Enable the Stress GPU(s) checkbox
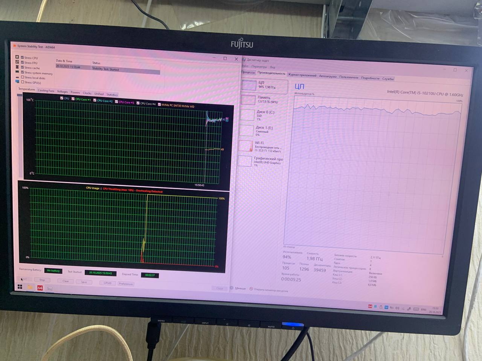The image size is (482, 361). 23,82
